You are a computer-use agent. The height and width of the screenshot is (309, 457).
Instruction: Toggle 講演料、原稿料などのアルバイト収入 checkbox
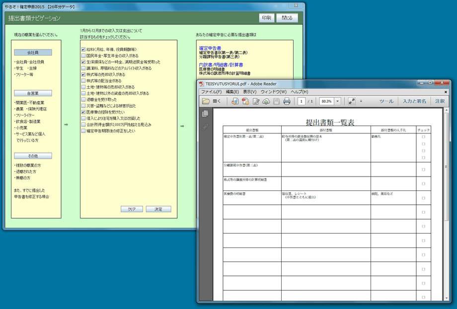83,68
